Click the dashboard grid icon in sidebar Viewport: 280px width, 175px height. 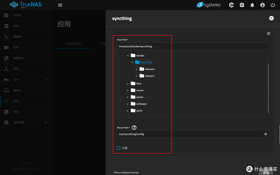6,15
